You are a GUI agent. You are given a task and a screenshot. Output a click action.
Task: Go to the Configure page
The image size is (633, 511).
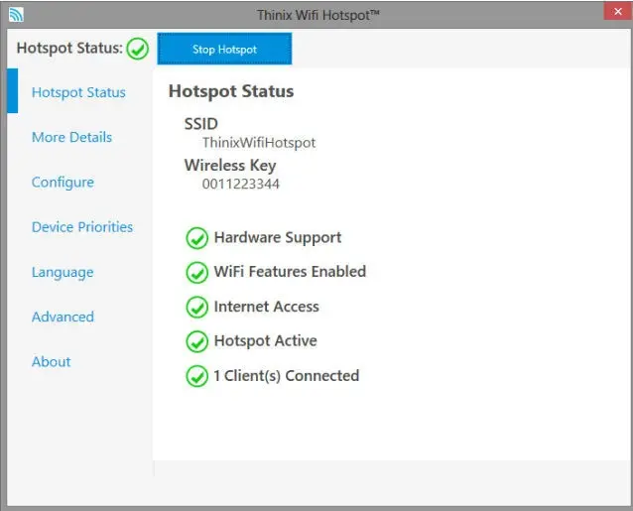pos(63,183)
